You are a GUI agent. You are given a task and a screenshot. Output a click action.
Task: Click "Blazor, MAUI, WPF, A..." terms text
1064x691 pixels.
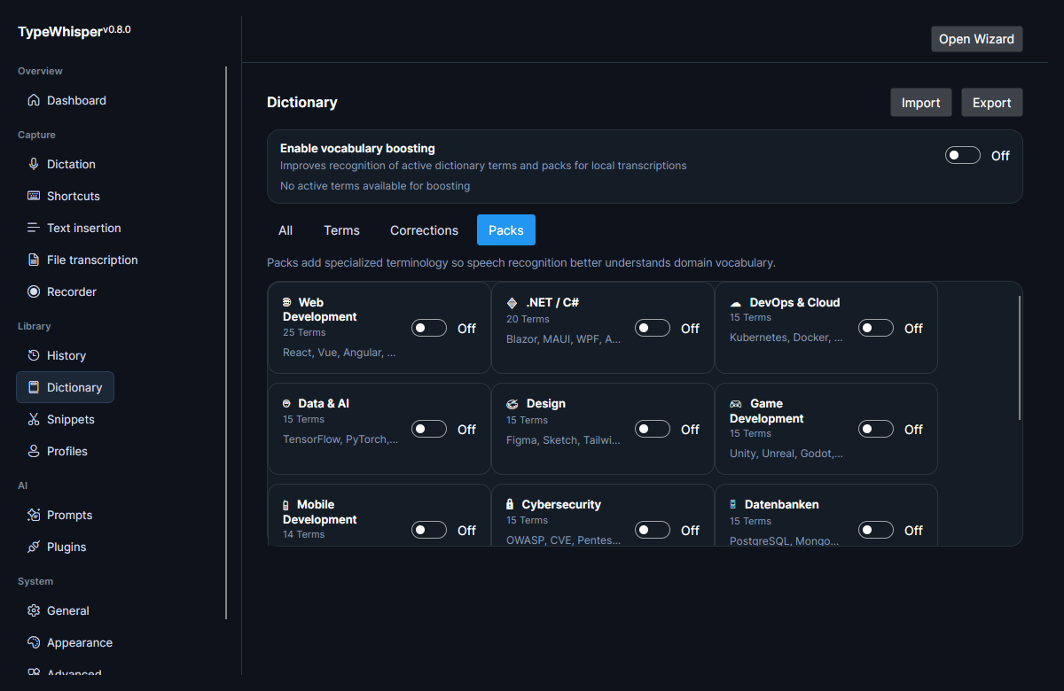click(564, 339)
